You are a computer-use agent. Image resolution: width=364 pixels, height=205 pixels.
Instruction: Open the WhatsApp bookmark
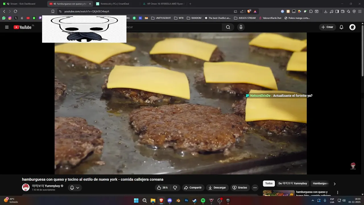pyautogui.click(x=4, y=18)
